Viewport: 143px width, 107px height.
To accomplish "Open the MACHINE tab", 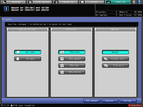I will click(x=13, y=2).
